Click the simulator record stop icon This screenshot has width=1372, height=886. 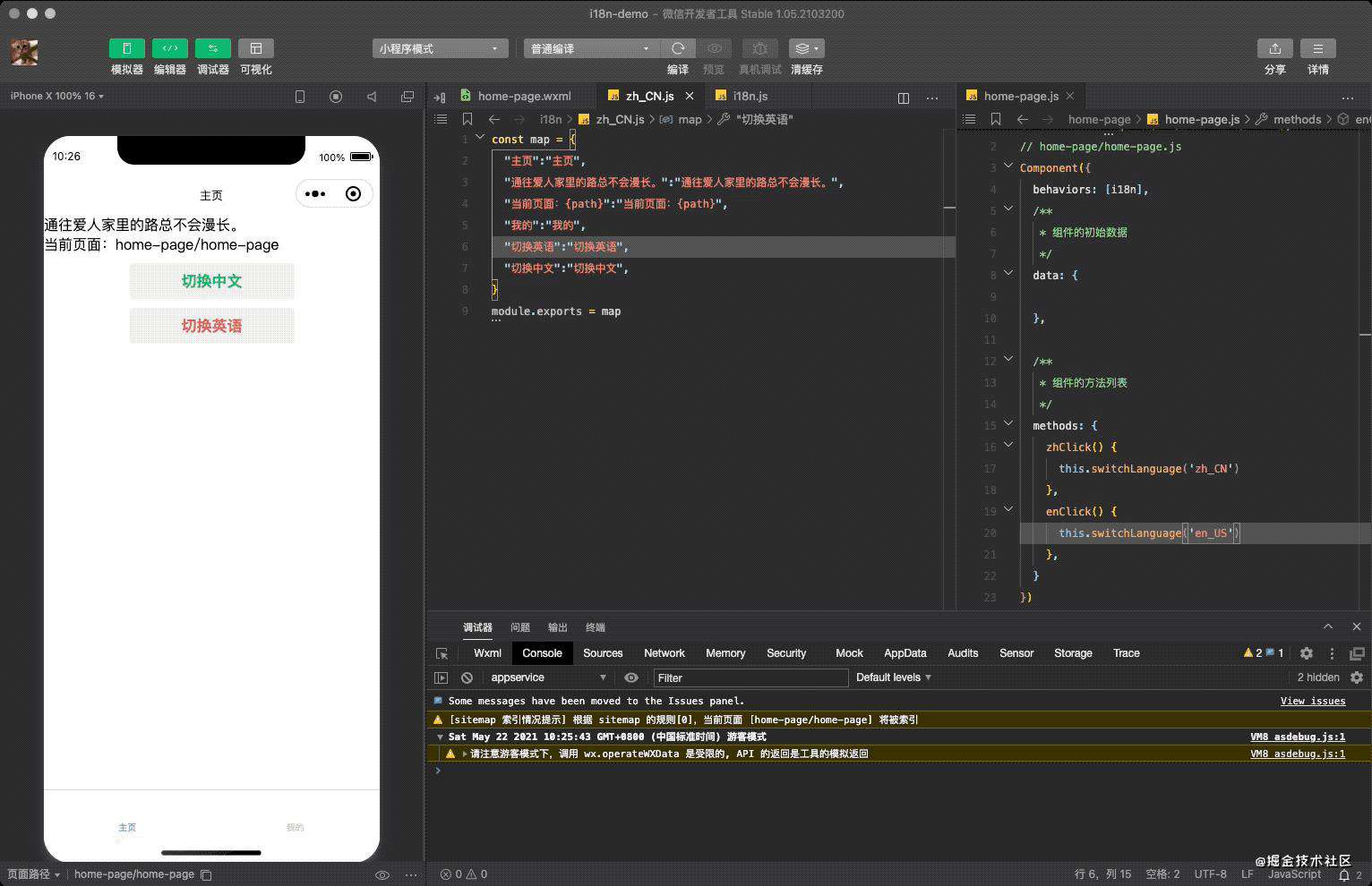336,97
